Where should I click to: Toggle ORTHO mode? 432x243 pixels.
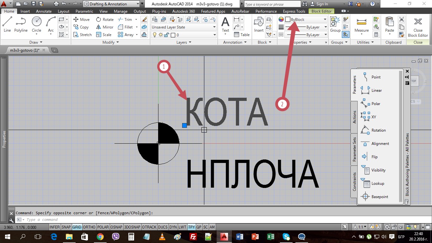point(89,227)
